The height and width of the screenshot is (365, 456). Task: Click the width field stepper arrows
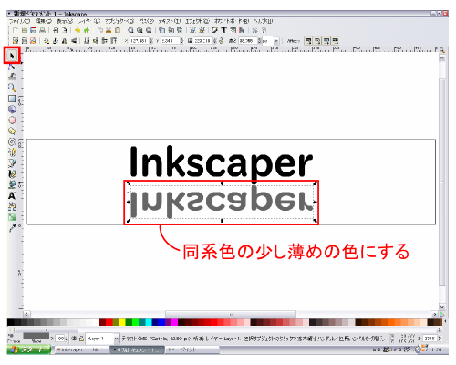pos(214,41)
